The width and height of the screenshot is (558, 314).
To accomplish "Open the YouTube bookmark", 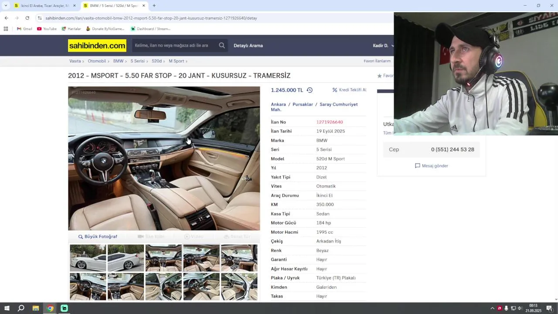I will 47,29.
